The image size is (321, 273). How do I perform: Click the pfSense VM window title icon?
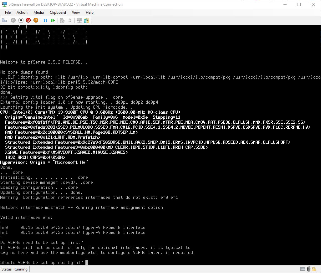[x=4, y=4]
